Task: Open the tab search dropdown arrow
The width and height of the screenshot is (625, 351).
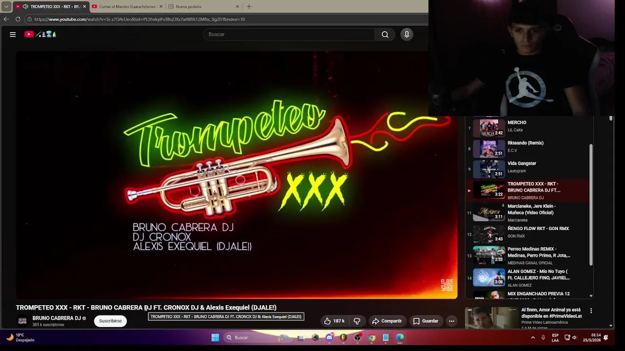Action: [x=6, y=6]
